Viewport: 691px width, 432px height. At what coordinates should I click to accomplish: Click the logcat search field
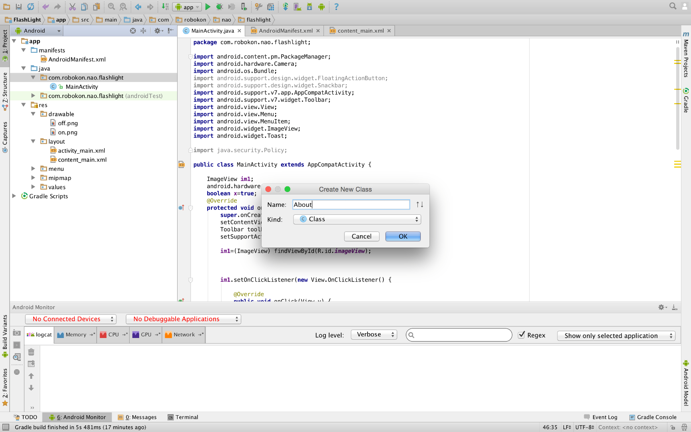pos(459,335)
